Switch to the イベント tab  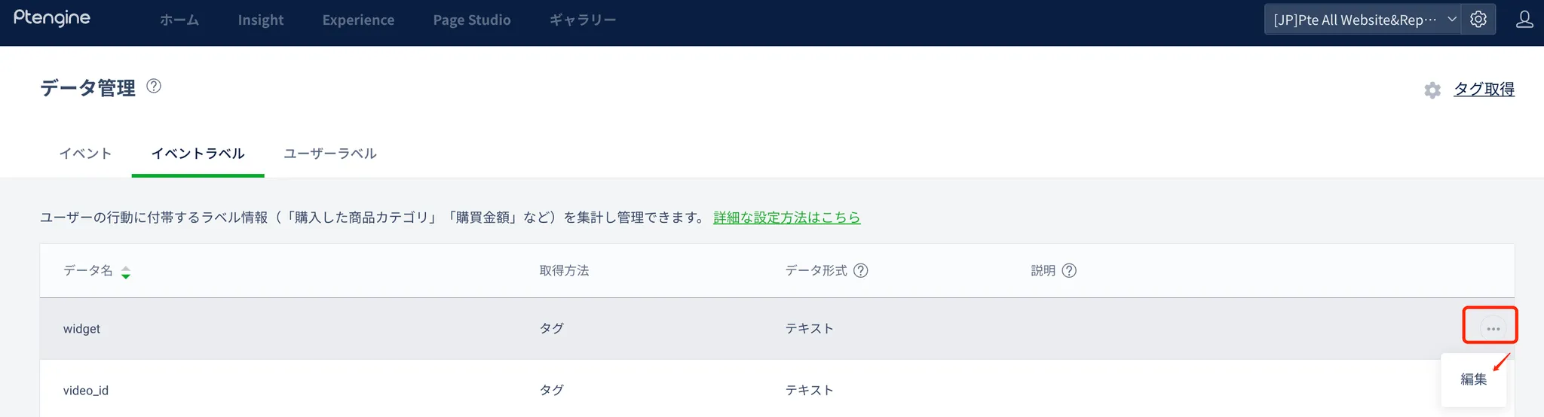pyautogui.click(x=86, y=154)
